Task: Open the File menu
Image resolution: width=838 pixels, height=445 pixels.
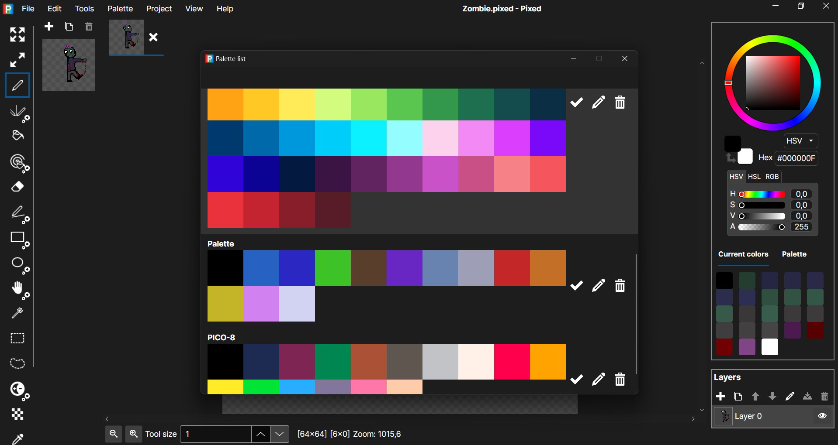Action: click(x=28, y=9)
